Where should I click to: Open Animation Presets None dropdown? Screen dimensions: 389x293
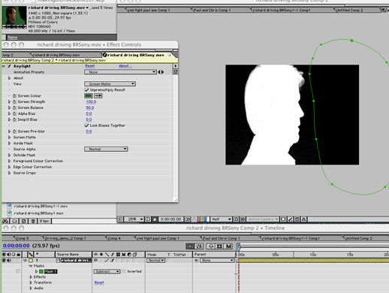click(120, 72)
